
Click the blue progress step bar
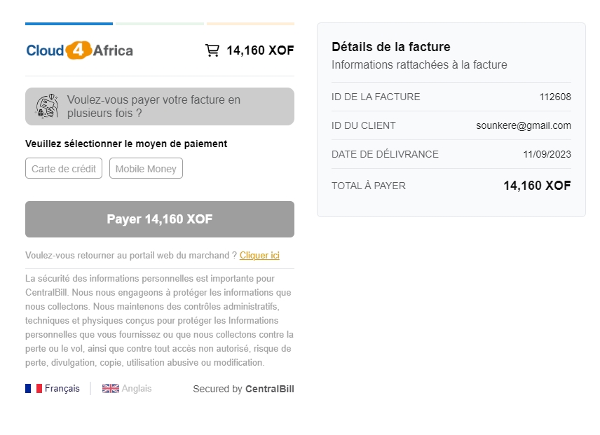(69, 24)
